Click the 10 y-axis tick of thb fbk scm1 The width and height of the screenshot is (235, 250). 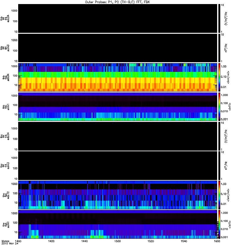pyautogui.click(x=16, y=114)
